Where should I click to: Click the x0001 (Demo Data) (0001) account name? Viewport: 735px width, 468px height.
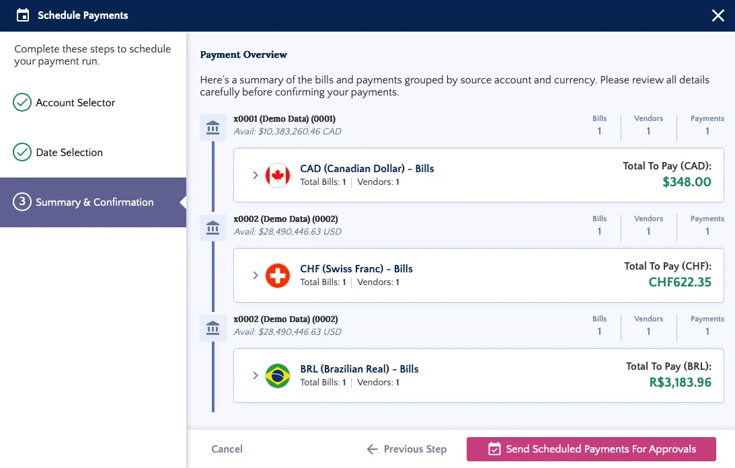(284, 118)
